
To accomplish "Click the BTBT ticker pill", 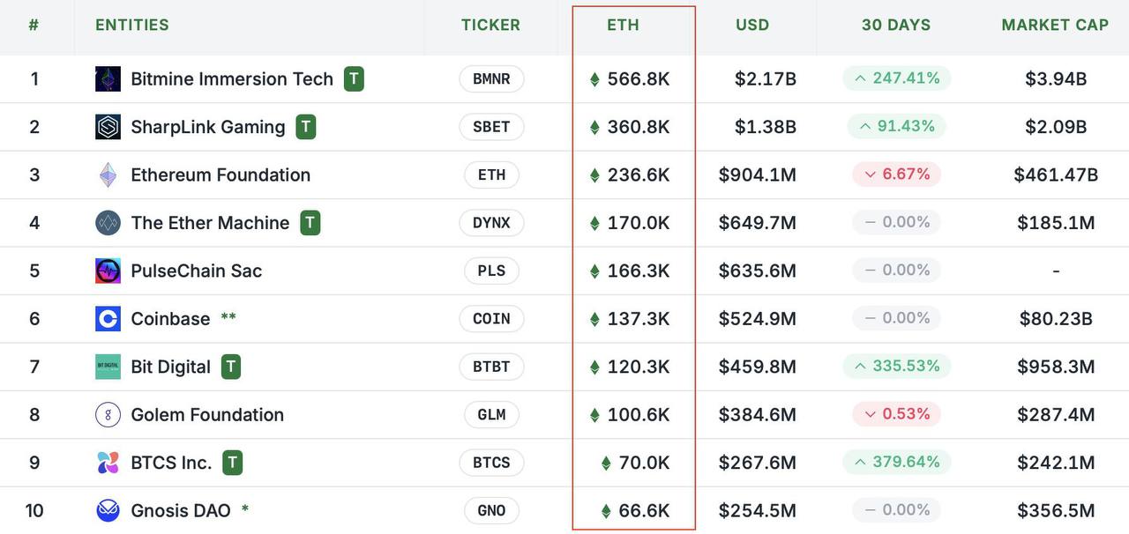I will click(x=491, y=367).
